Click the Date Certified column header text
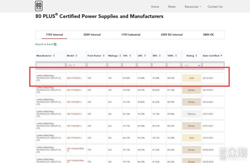 [211, 55]
